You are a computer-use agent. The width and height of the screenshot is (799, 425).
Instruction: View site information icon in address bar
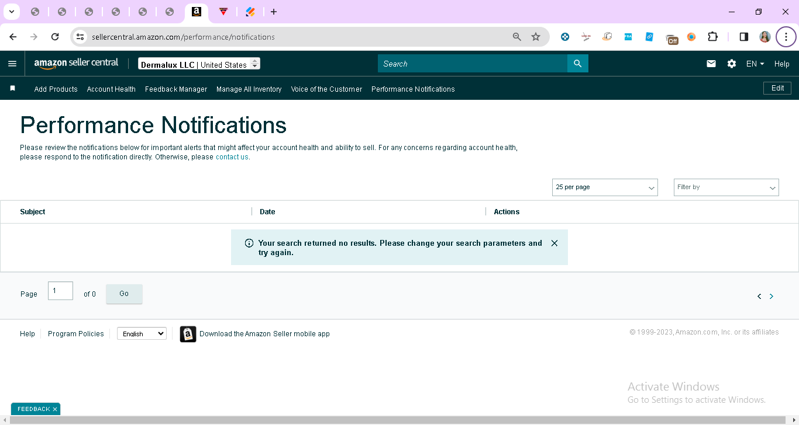click(80, 37)
